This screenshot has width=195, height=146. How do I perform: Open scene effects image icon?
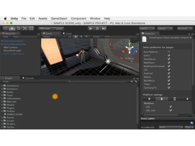tap(86, 37)
